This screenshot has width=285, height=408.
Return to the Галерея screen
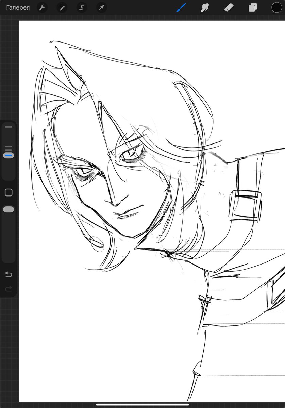click(18, 7)
